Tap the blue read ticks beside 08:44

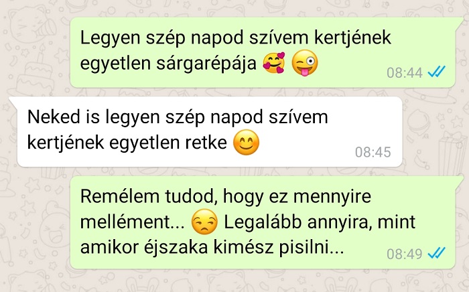pos(436,72)
